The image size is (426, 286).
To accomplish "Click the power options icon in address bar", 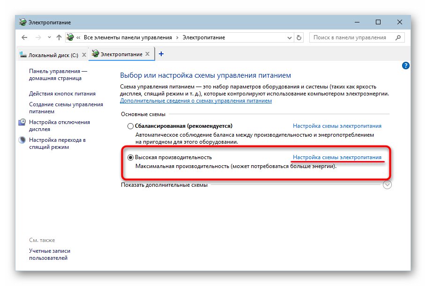I will pyautogui.click(x=70, y=37).
